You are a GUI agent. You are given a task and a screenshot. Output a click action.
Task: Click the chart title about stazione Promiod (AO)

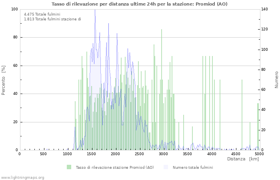click(x=140, y=4)
